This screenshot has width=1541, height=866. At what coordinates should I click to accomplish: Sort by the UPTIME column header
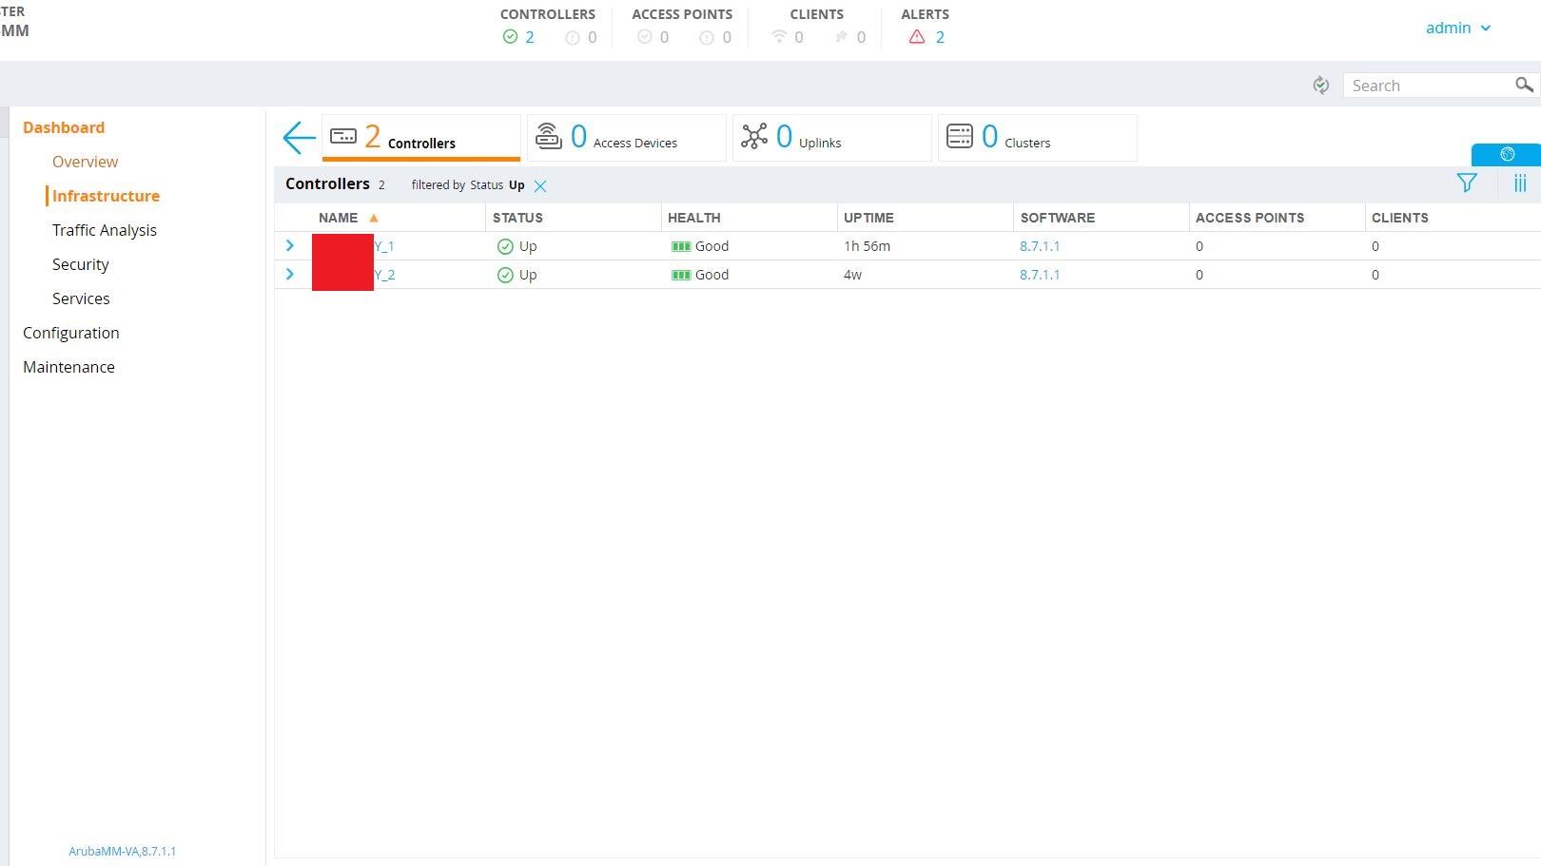tap(868, 218)
